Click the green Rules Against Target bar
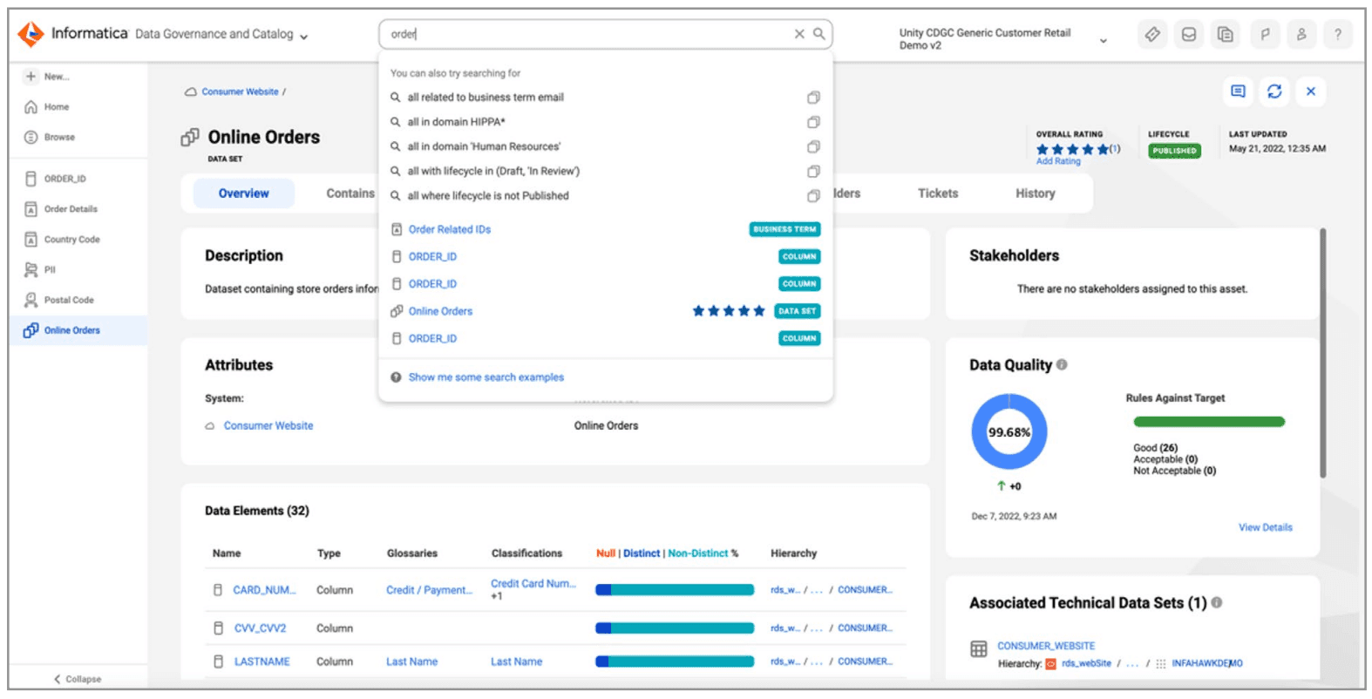 1209,422
